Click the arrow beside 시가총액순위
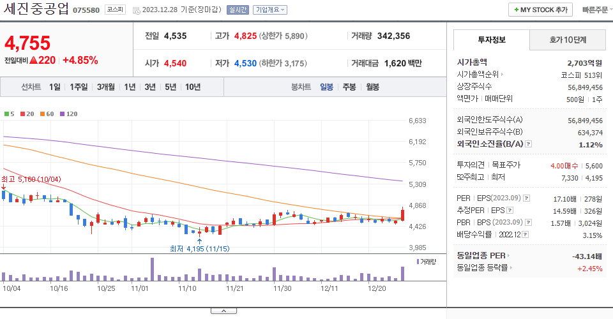The height and width of the screenshot is (319, 613). point(502,74)
